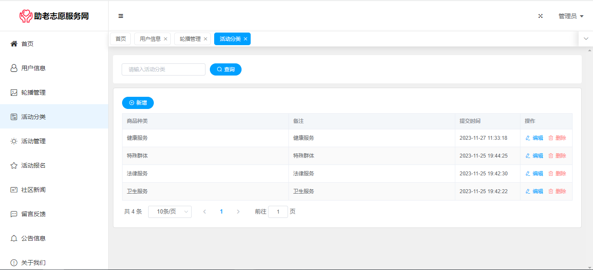Click the 新增 add button
Screen dimensions: 593x270
pyautogui.click(x=138, y=103)
